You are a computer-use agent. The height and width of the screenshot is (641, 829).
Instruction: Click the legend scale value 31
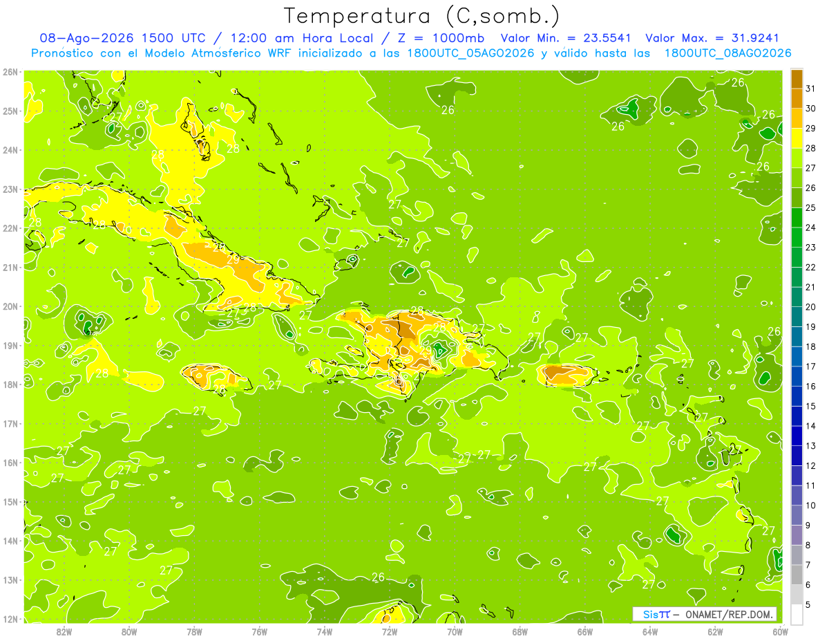pyautogui.click(x=810, y=88)
